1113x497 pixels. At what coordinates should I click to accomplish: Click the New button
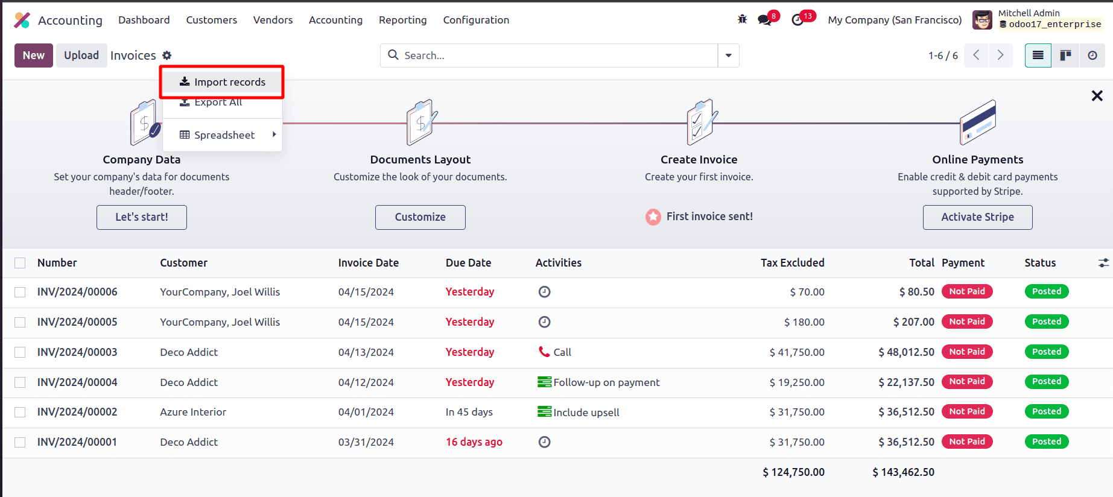pos(34,55)
